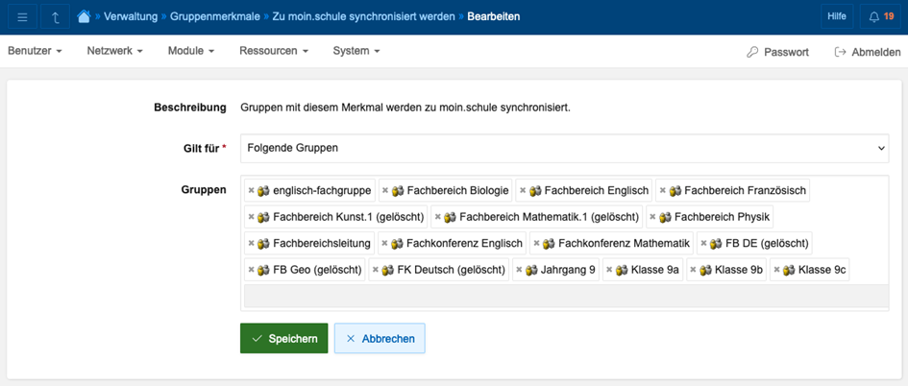Viewport: 908px width, 386px height.
Task: Click the Hilfe button
Action: pos(836,17)
